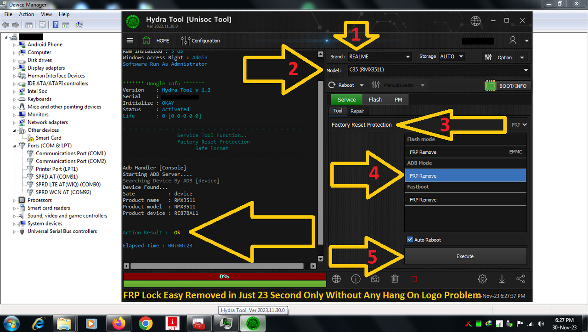
Task: Select the Repair sub-tab
Action: (357, 111)
